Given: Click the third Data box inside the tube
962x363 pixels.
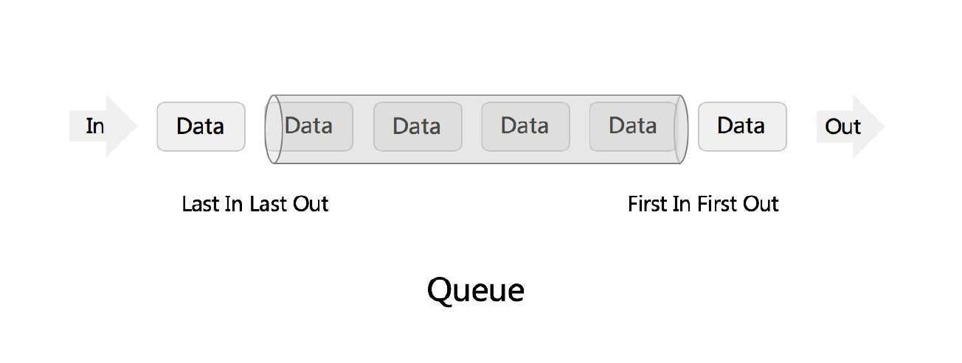Looking at the screenshot, I should coord(525,127).
